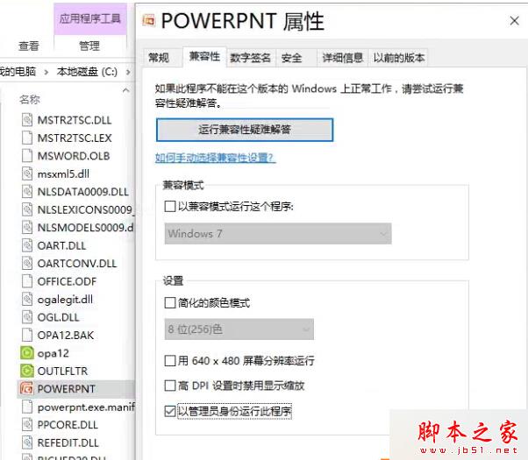Click the 名称 column header
The height and width of the screenshot is (460, 528).
(30, 99)
